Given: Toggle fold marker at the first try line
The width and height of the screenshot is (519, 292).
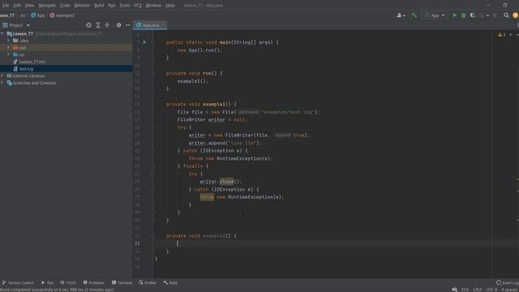Looking at the screenshot, I should [153, 127].
